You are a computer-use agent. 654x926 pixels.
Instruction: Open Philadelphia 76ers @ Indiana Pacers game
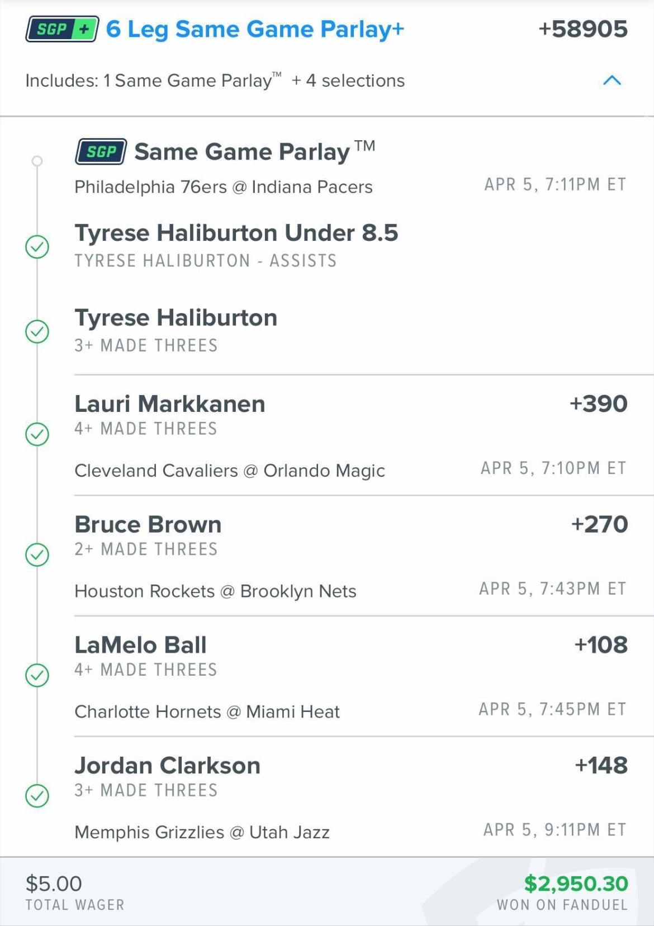click(224, 187)
